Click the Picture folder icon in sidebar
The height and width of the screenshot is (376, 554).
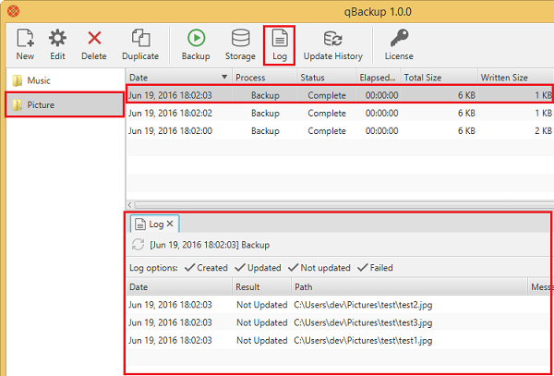pos(18,105)
